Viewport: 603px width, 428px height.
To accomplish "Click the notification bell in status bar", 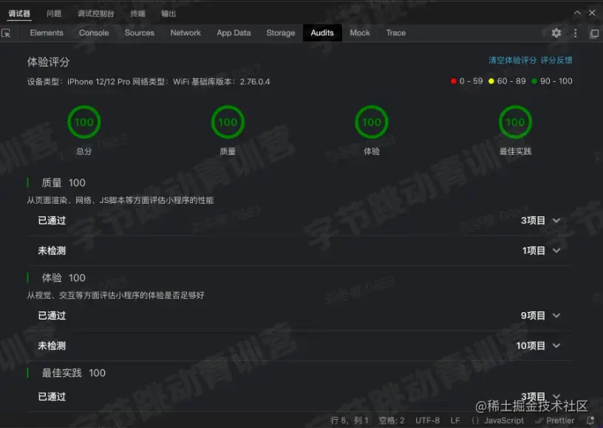I will (x=590, y=421).
